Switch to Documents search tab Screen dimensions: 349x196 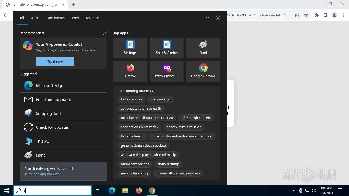tap(55, 18)
